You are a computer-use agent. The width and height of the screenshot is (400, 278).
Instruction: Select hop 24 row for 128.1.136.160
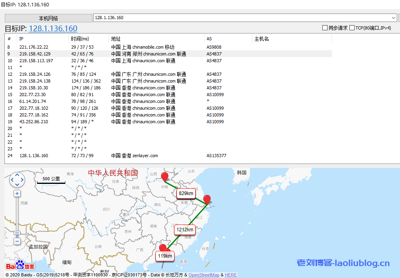tap(34, 156)
